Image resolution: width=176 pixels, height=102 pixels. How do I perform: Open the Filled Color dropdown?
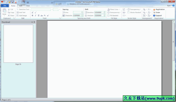coord(114,10)
